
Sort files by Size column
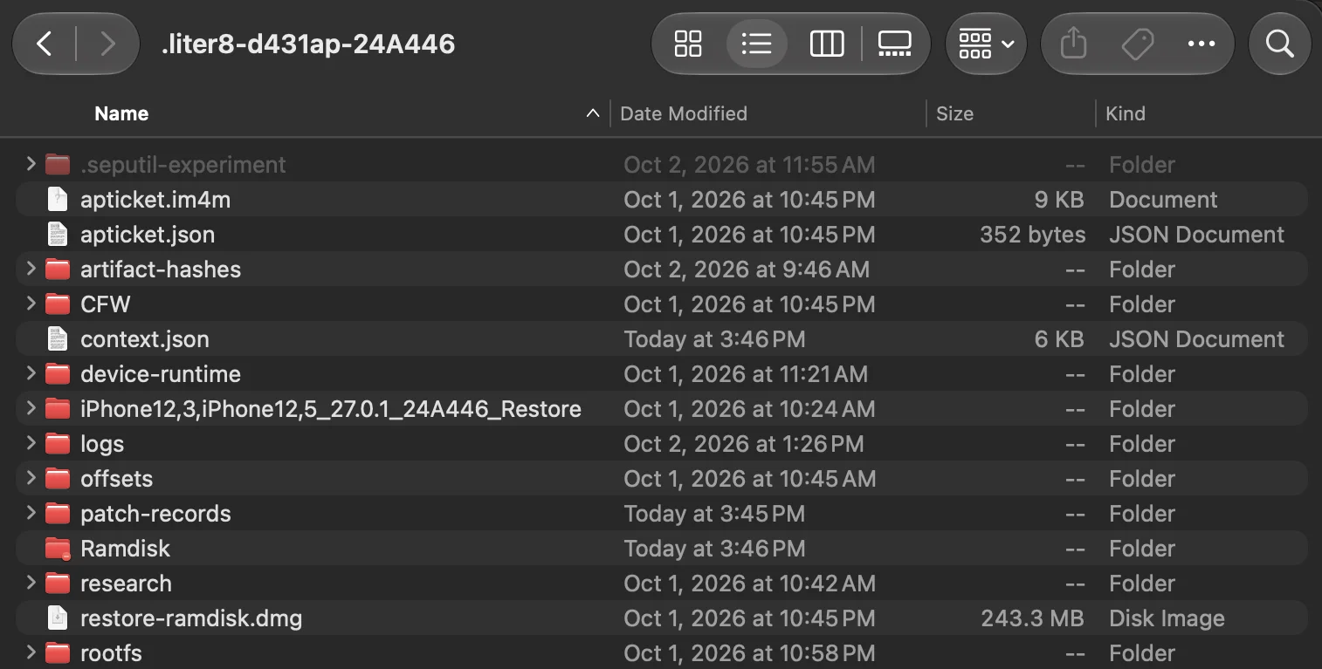tap(954, 113)
